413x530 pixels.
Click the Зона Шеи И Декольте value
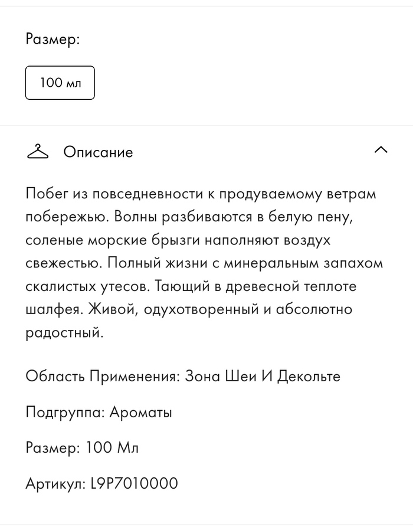tap(263, 376)
